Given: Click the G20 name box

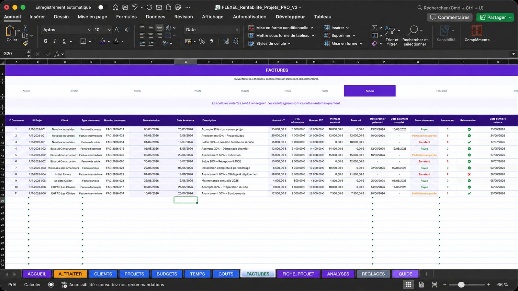Looking at the screenshot, I should click(x=14, y=54).
